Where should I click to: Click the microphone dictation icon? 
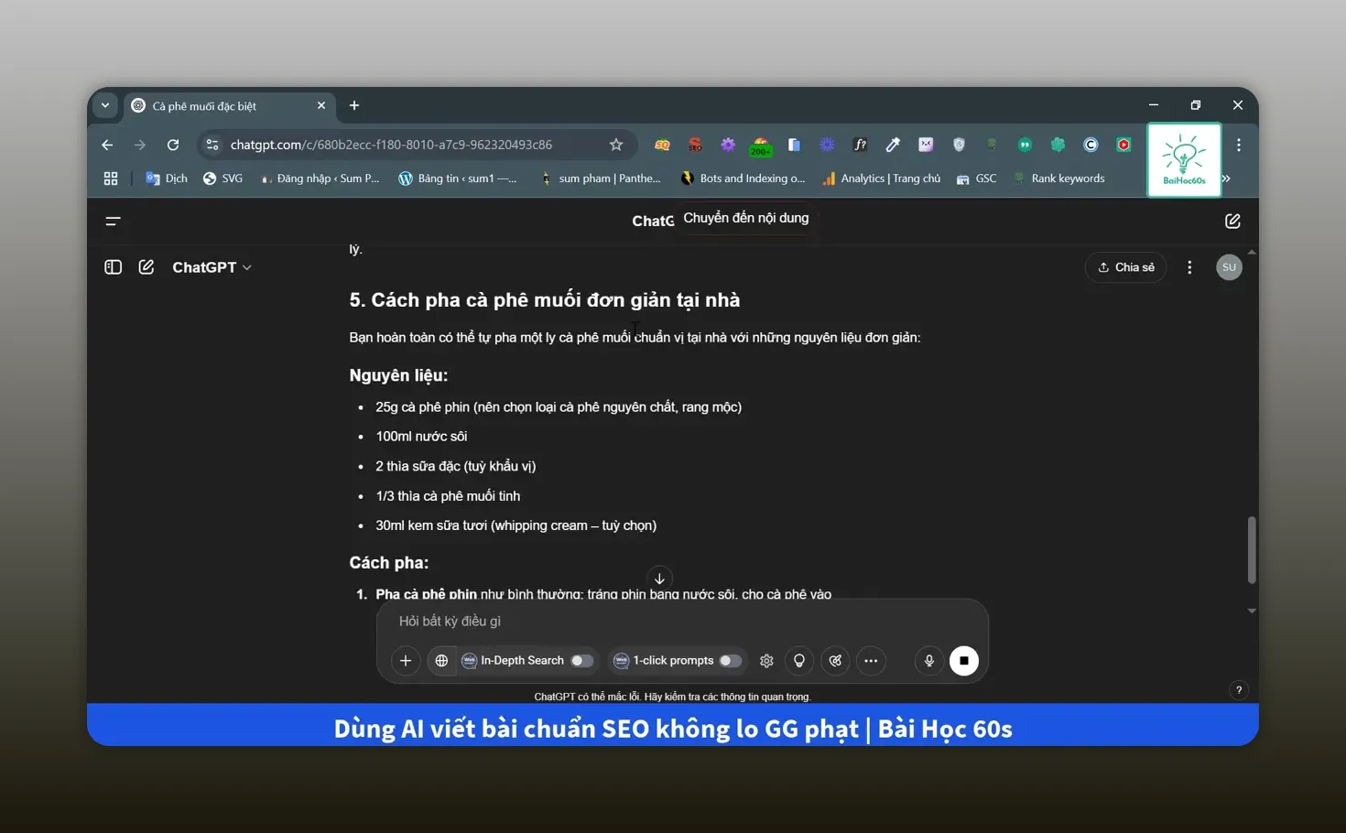[x=928, y=661]
